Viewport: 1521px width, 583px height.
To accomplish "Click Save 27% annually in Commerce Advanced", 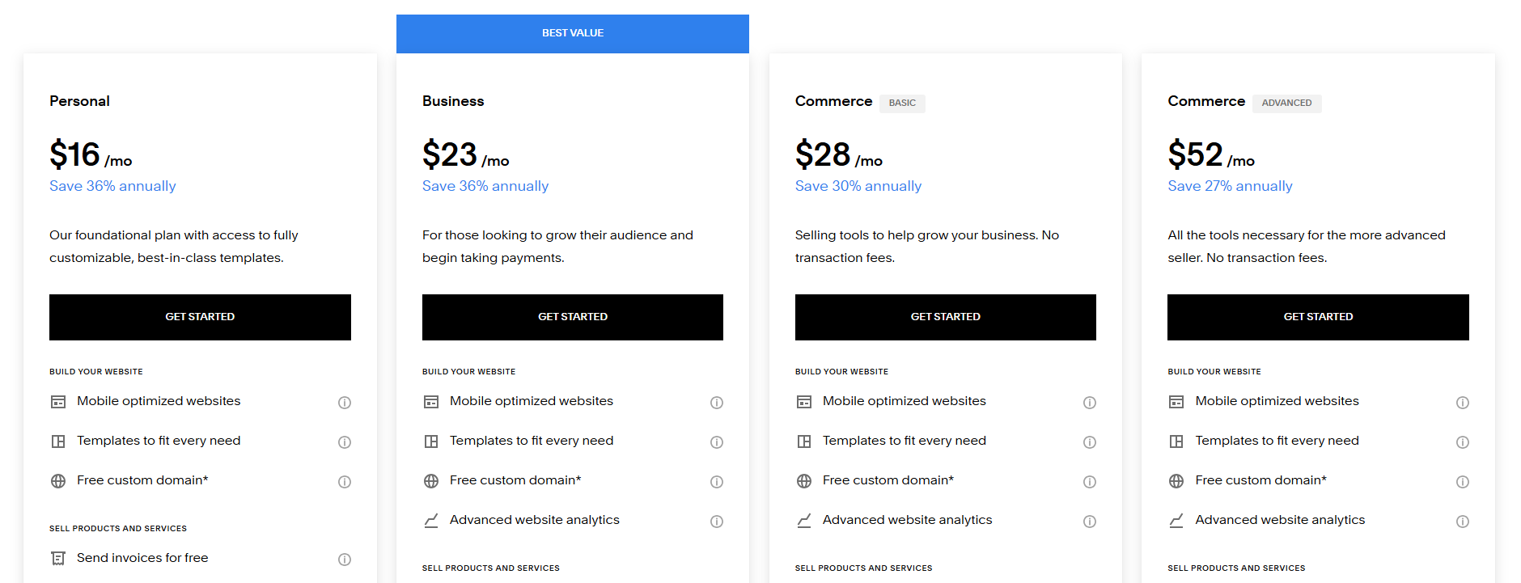I will (1230, 186).
